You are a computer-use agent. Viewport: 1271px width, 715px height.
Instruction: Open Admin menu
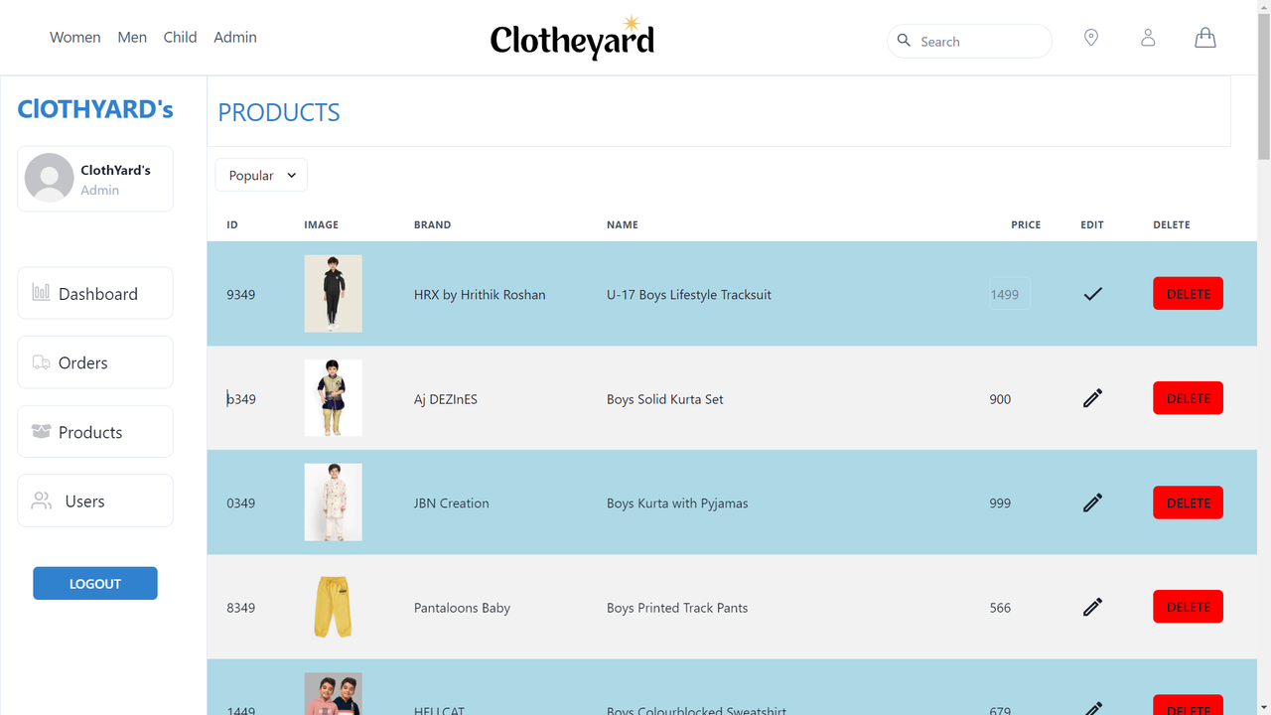[x=235, y=37]
